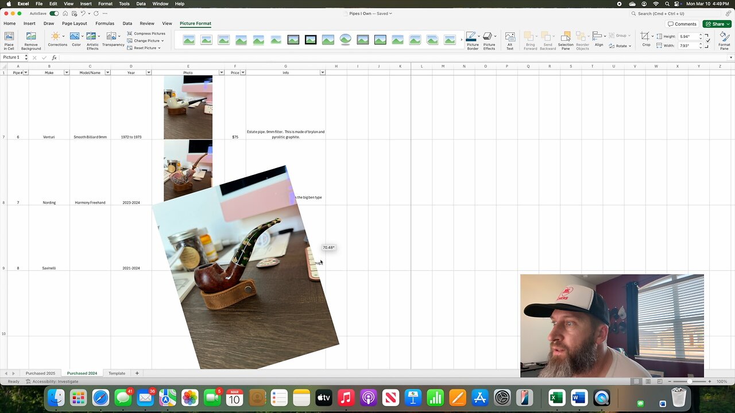The width and height of the screenshot is (735, 413).
Task: Switch to Purchased 2025 sheet tab
Action: [40, 373]
